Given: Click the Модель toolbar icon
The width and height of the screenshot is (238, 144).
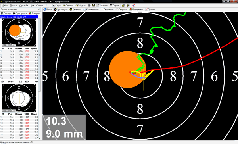Looking at the screenshot, I should pyautogui.click(x=81, y=5).
